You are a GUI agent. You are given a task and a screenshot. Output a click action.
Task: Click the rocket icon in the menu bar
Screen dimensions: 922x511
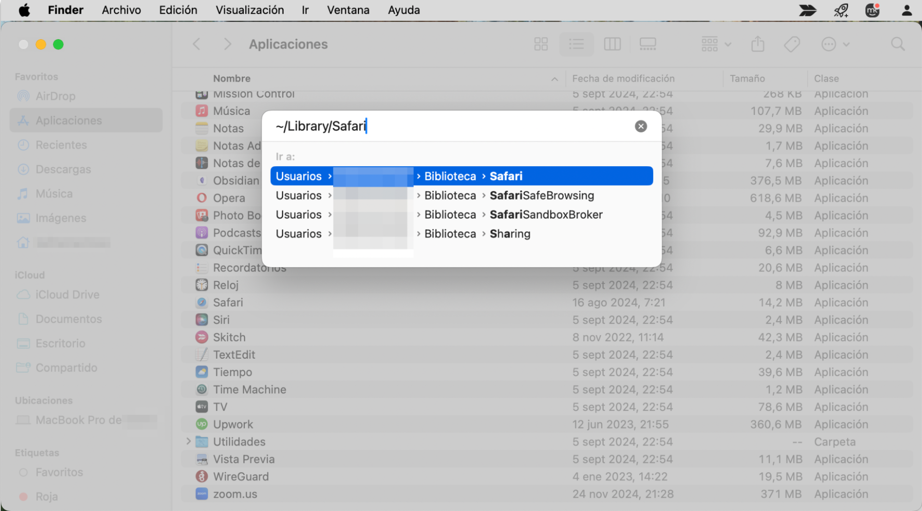[841, 10]
